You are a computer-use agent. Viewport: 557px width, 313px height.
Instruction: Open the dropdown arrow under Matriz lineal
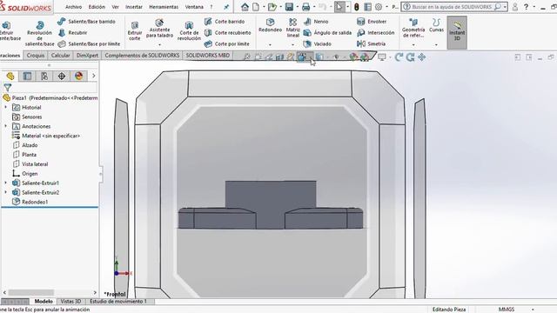point(292,45)
